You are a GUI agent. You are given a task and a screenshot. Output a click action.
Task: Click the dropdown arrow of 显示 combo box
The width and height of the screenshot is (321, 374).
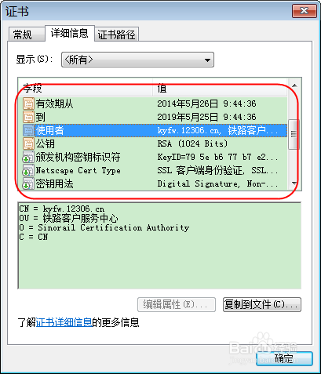pos(207,60)
